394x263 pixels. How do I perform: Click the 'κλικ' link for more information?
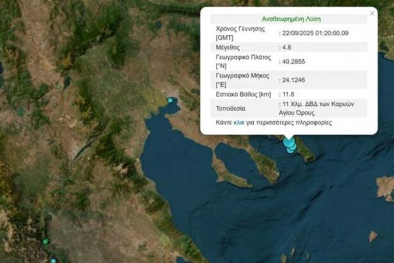238,122
